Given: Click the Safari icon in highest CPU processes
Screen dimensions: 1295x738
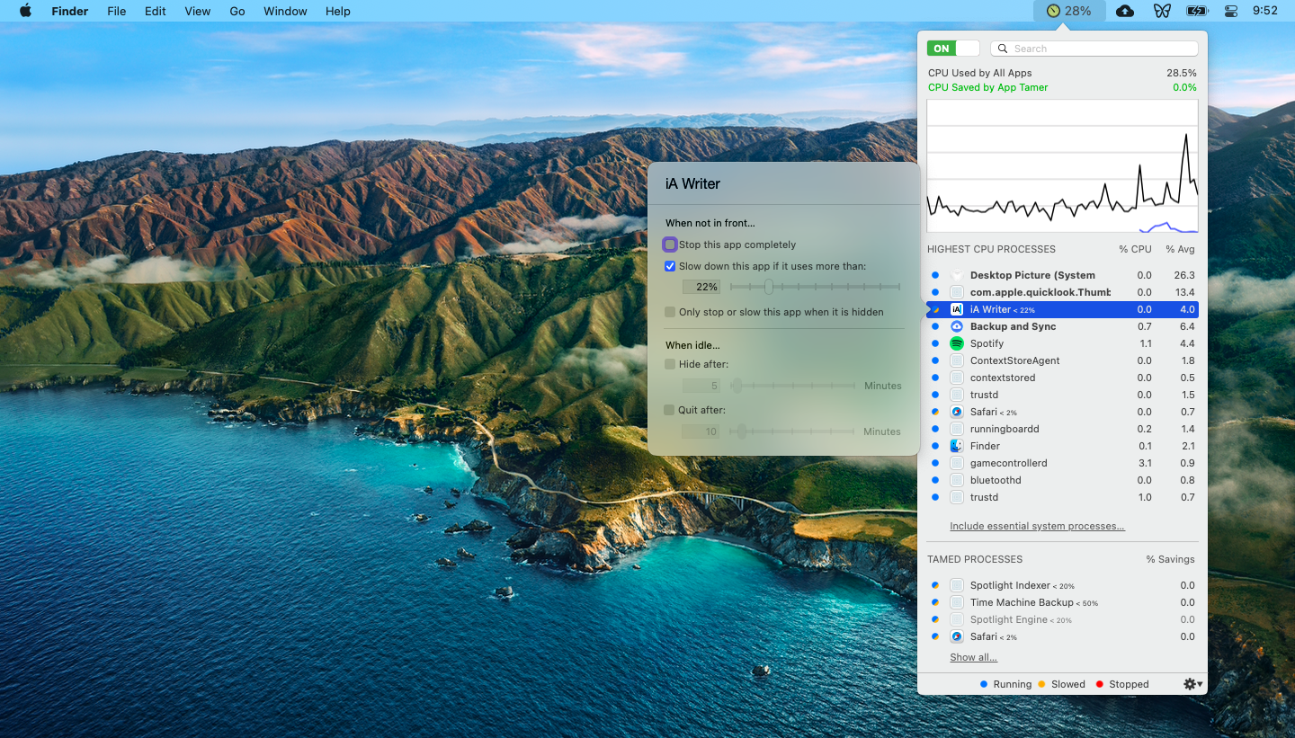Looking at the screenshot, I should [x=957, y=412].
